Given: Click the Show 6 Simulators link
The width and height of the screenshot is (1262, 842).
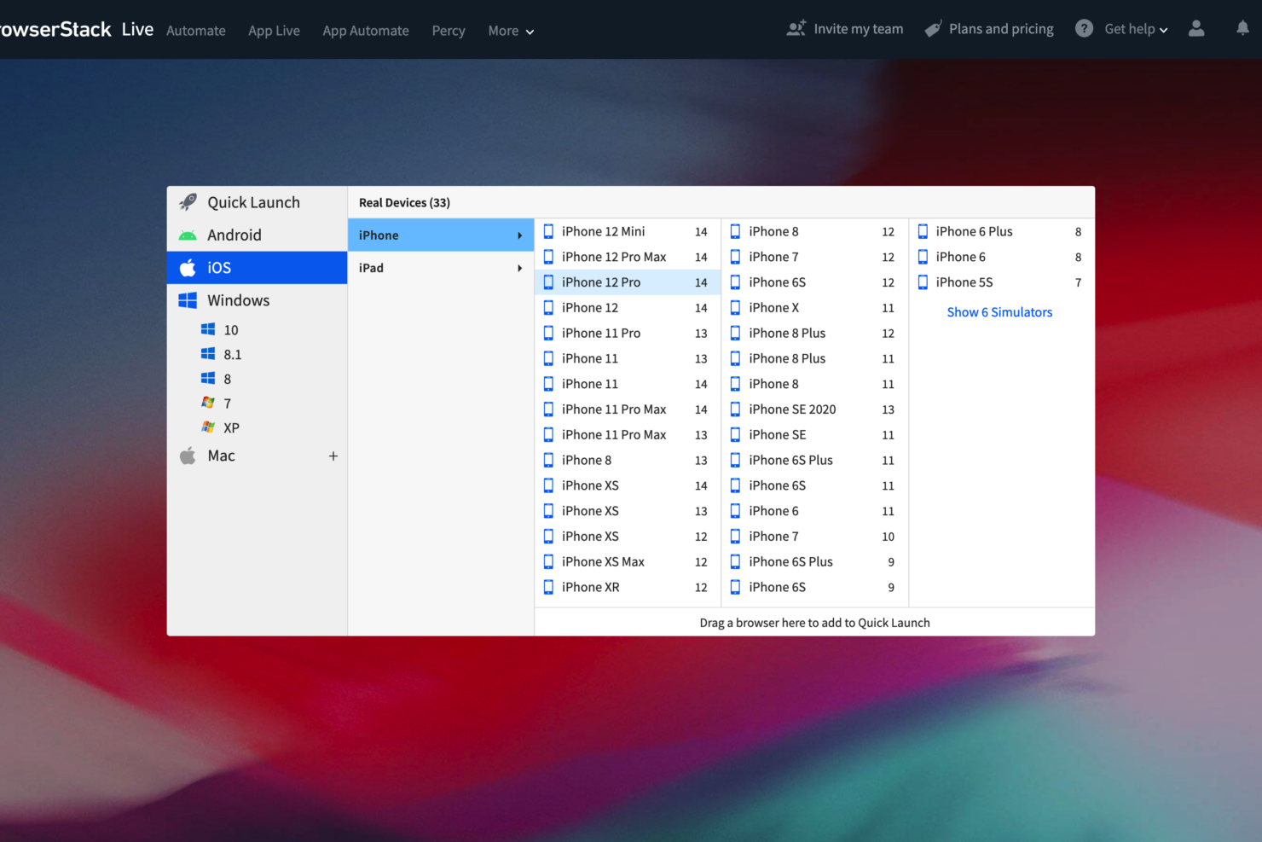Looking at the screenshot, I should (x=999, y=312).
